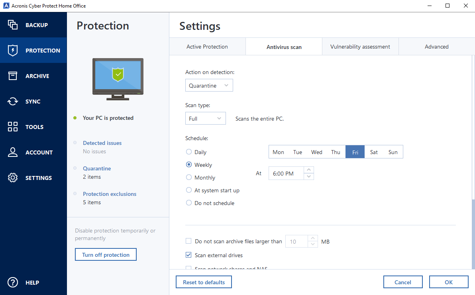Click '5 items' under Protection exclusions

[x=92, y=202]
